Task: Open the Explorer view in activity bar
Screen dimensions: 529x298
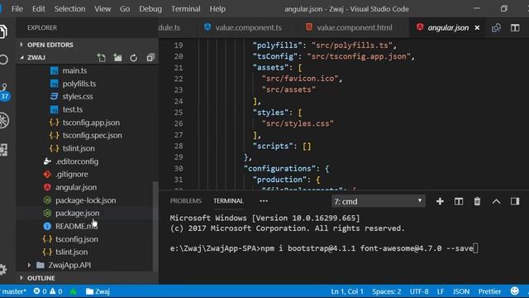Action: (3, 32)
